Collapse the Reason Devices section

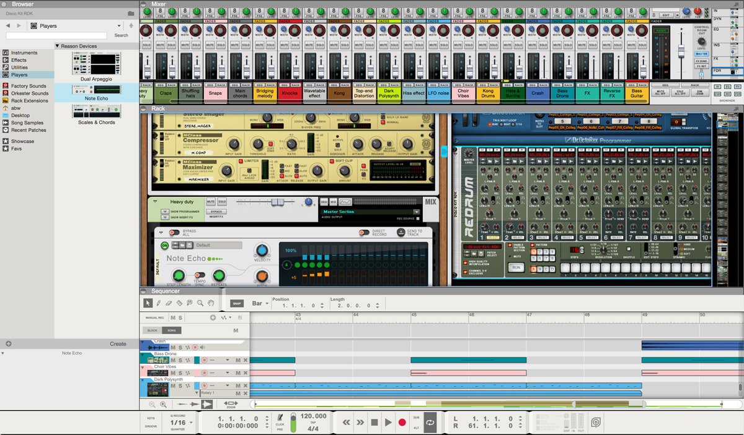[58, 46]
